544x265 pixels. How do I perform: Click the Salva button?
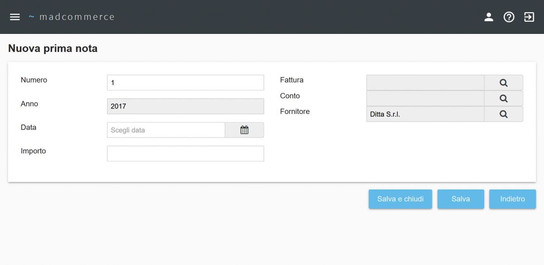coord(461,199)
